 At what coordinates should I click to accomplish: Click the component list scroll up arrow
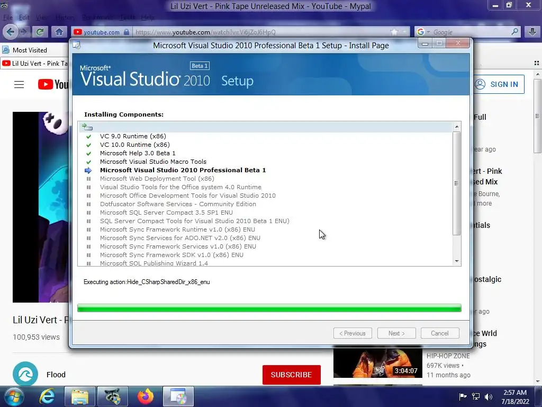pyautogui.click(x=457, y=127)
